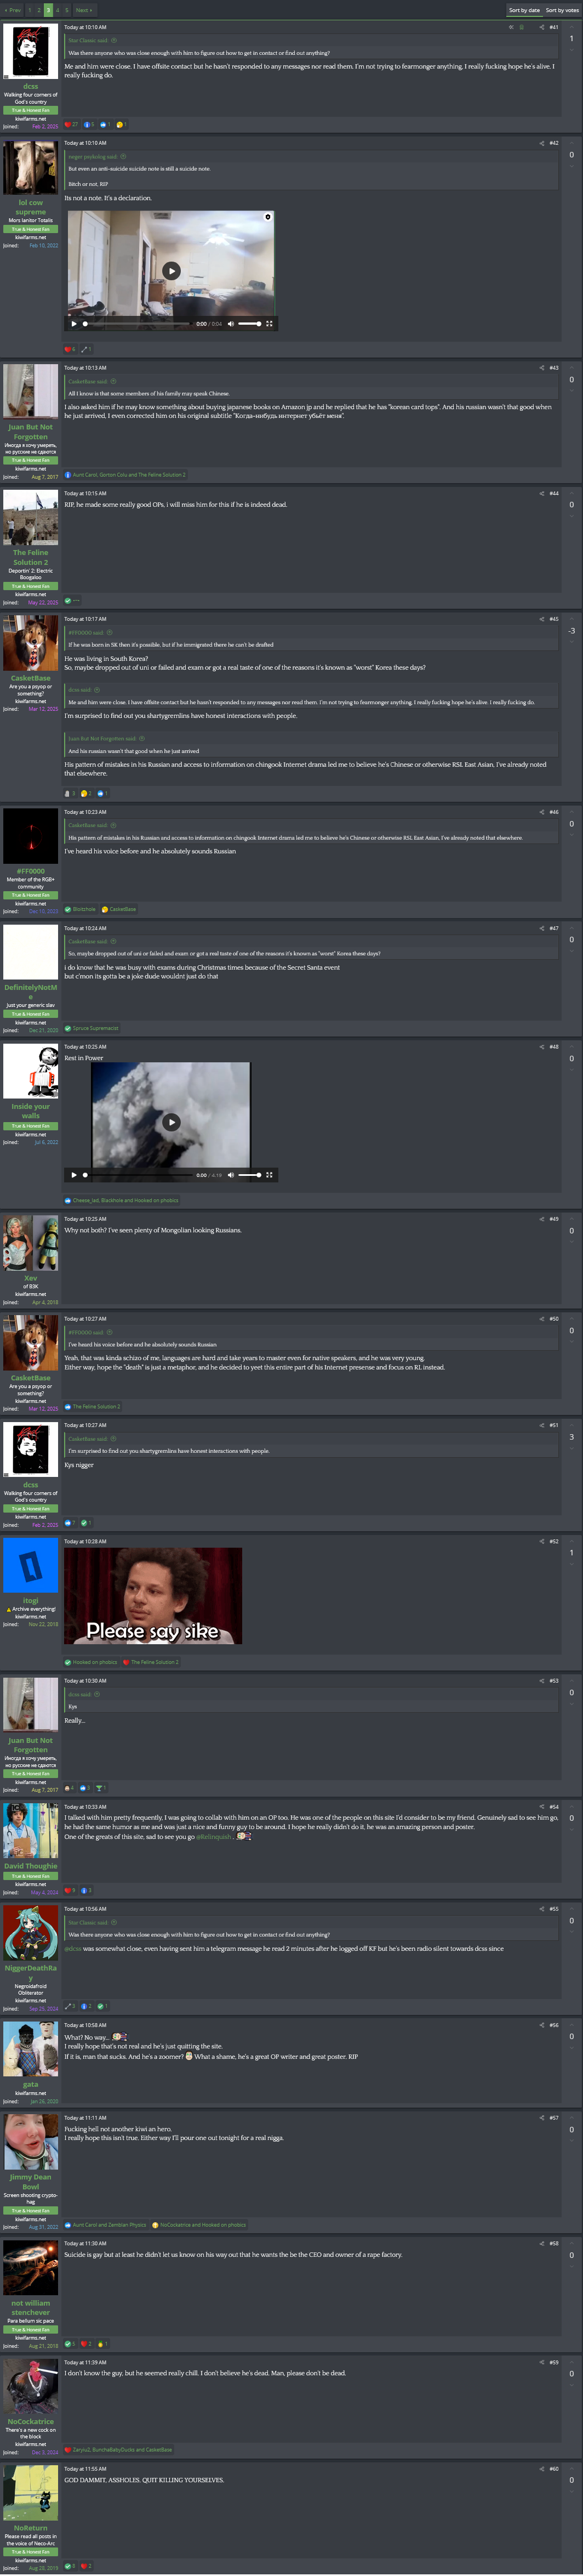Screen dimensions: 583x2576
Task: Go to the Next page
Action: point(83,10)
